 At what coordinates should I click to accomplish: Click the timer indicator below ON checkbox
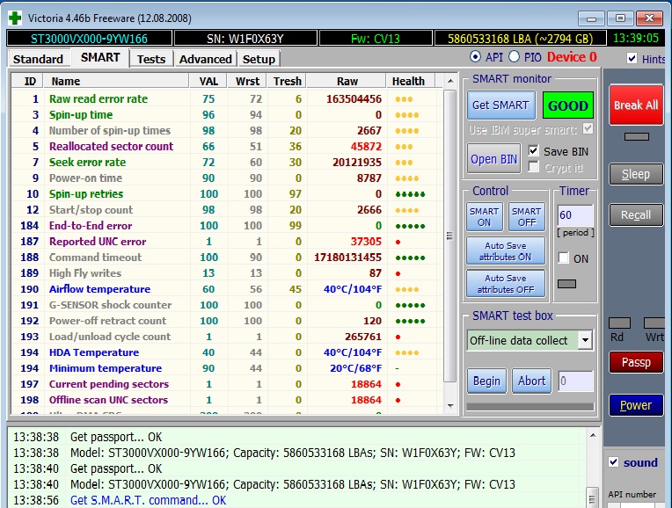[566, 284]
